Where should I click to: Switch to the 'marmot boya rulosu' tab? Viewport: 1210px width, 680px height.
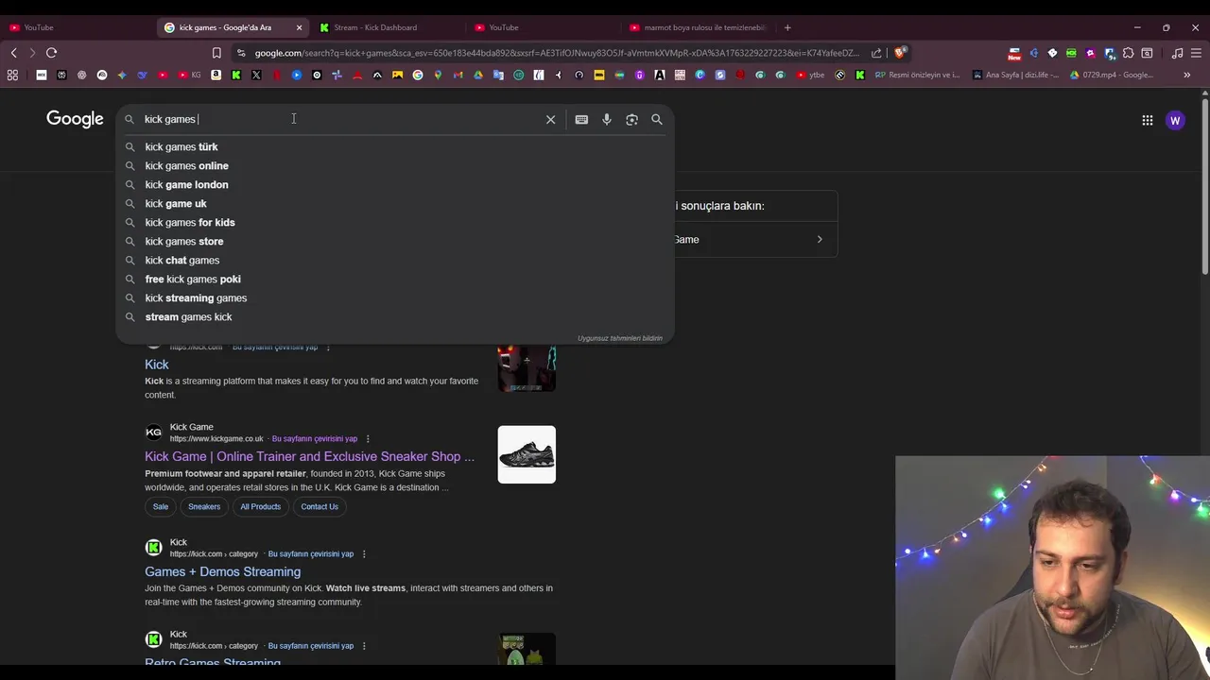(697, 27)
